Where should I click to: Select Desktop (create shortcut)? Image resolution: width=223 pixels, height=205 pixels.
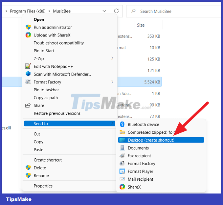click(x=161, y=140)
